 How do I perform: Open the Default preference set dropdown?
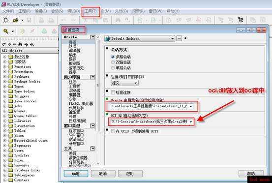click(x=172, y=39)
